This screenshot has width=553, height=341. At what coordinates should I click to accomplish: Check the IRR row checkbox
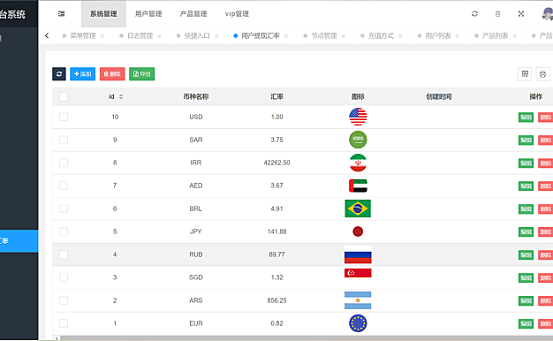point(64,163)
